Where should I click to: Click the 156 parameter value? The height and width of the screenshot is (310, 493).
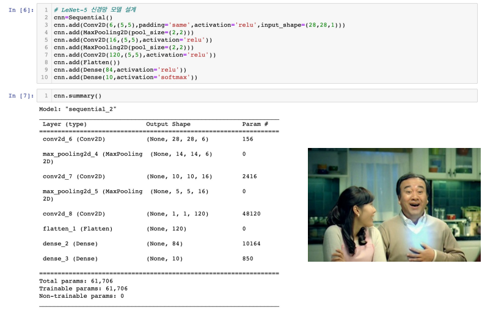pos(247,139)
